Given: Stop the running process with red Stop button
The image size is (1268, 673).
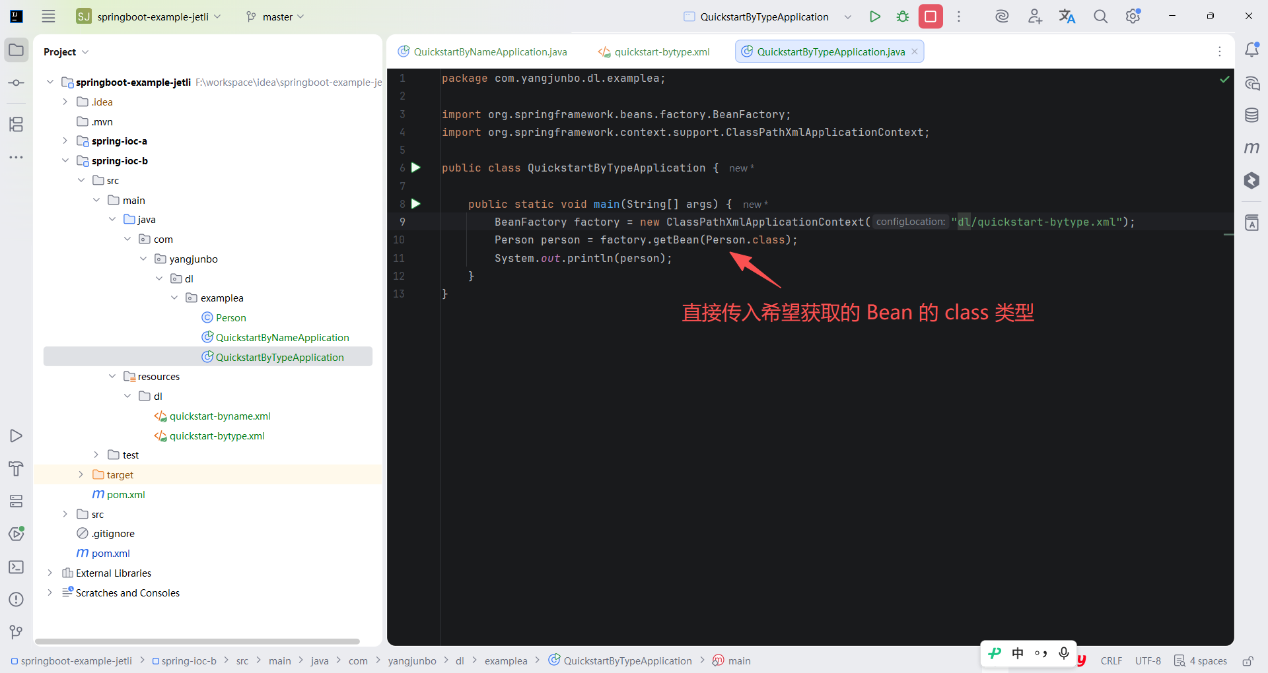Looking at the screenshot, I should click(x=931, y=16).
